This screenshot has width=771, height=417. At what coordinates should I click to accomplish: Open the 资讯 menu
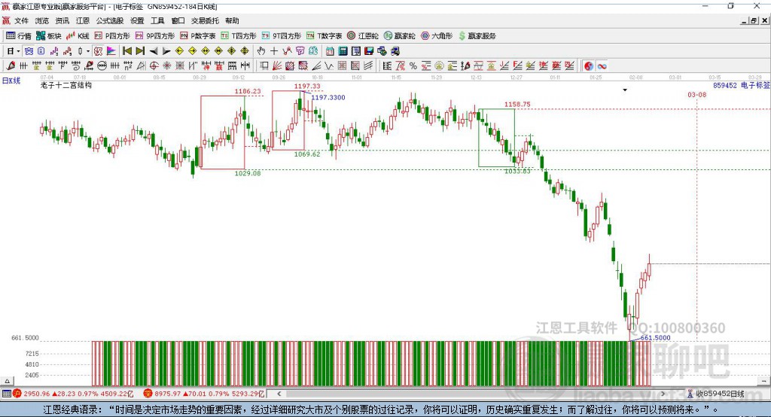pyautogui.click(x=62, y=20)
